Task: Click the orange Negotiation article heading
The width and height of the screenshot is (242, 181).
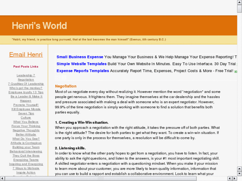Action: click(66, 86)
